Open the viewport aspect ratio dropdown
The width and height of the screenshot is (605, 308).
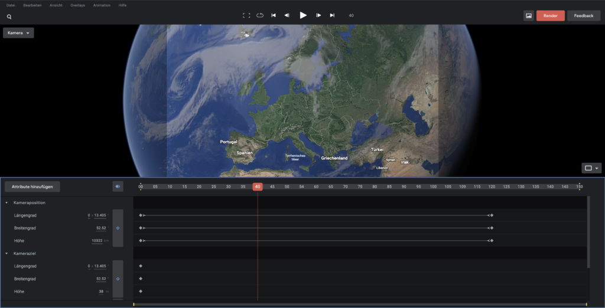coord(591,168)
